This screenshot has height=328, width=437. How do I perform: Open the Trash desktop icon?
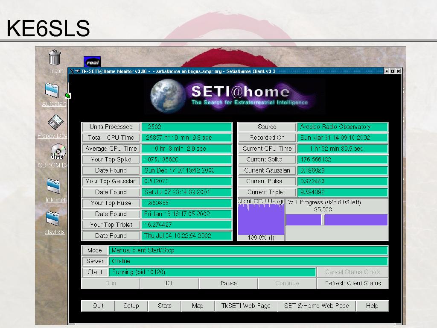[x=55, y=58]
